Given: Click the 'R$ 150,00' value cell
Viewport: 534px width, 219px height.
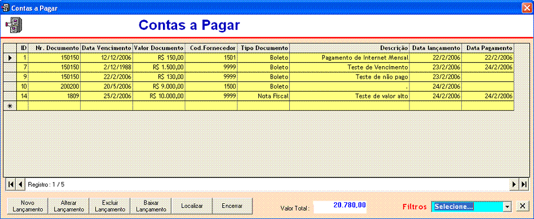Looking at the screenshot, I should (x=159, y=58).
